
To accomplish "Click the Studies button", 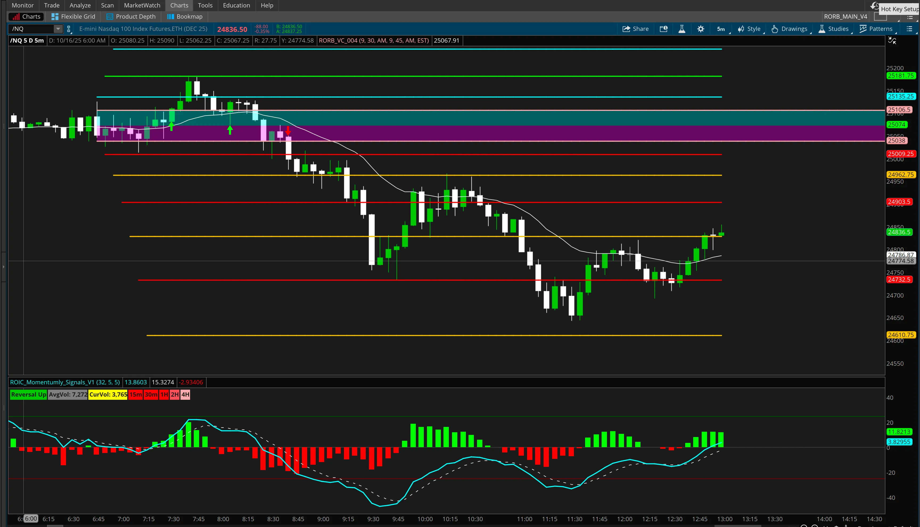I will [833, 29].
